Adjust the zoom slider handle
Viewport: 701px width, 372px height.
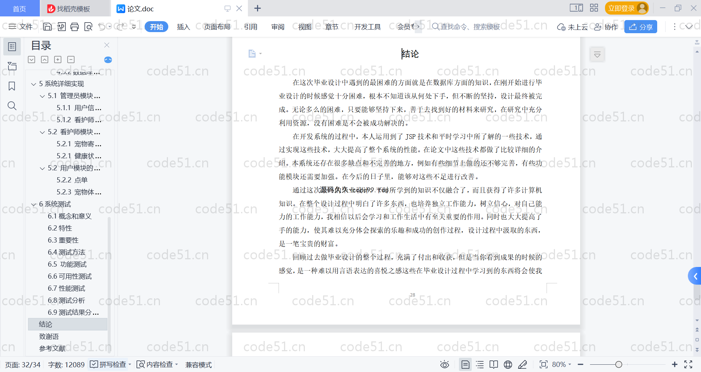pyautogui.click(x=618, y=364)
